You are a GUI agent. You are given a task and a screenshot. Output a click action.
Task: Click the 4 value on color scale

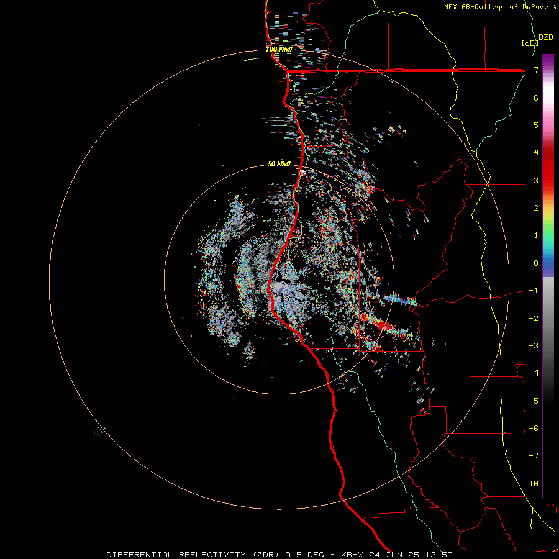536,153
